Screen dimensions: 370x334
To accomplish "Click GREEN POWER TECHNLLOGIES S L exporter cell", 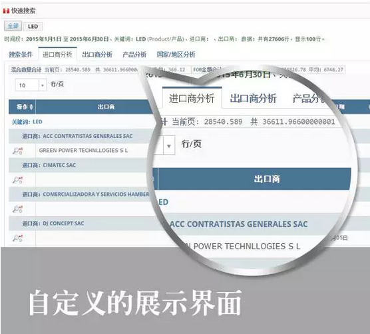I will (83, 151).
